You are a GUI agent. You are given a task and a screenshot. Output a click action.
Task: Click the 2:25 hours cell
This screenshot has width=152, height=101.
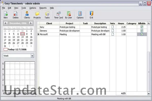121,27
